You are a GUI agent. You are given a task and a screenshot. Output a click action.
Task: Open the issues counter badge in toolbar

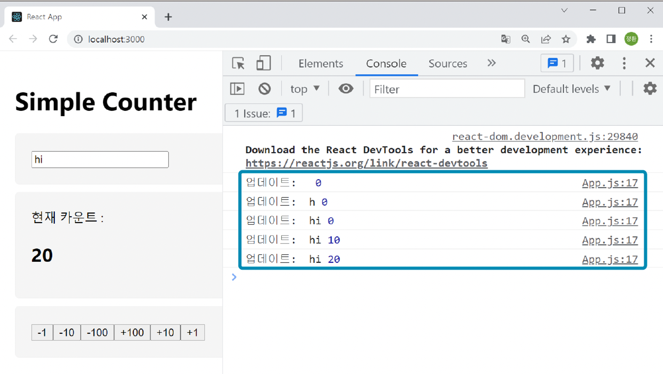pos(557,63)
